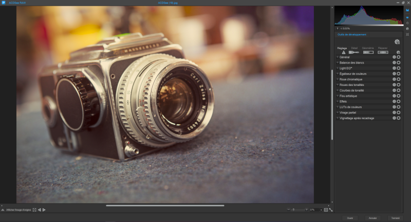Click Afficher l'image d'origine

[x=18, y=210]
